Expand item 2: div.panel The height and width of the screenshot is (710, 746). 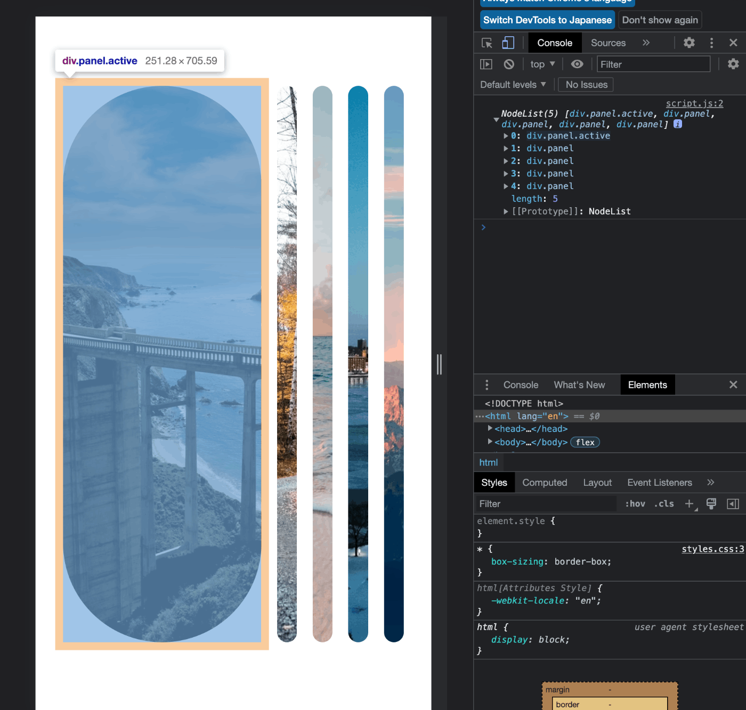coord(506,161)
